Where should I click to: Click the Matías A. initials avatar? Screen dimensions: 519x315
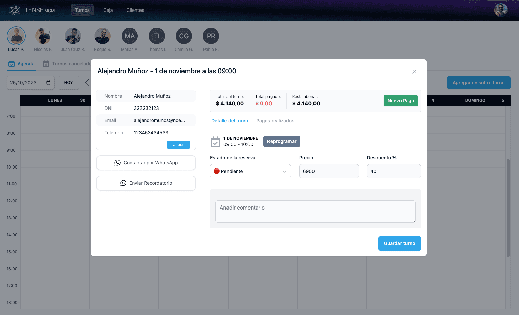pyautogui.click(x=129, y=36)
